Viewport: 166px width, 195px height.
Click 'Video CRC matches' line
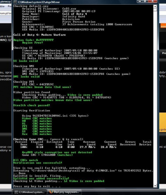[37, 118]
